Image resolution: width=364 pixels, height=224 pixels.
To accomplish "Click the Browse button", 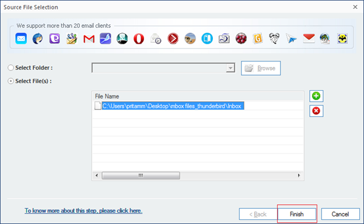I will 261,68.
